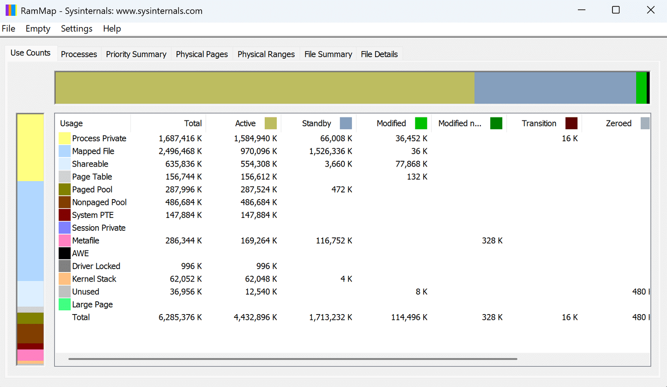Open the Physical Ranges tab
667x387 pixels.
pyautogui.click(x=266, y=54)
